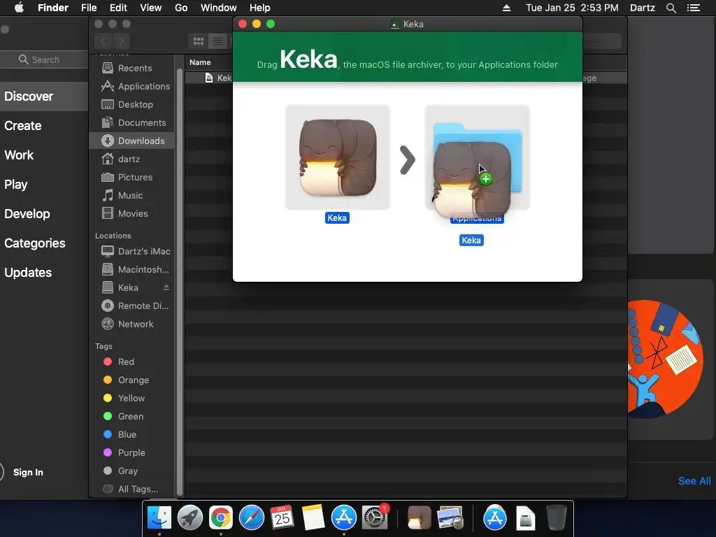Open Develop in App Store sidebar
The width and height of the screenshot is (716, 537).
pos(27,214)
